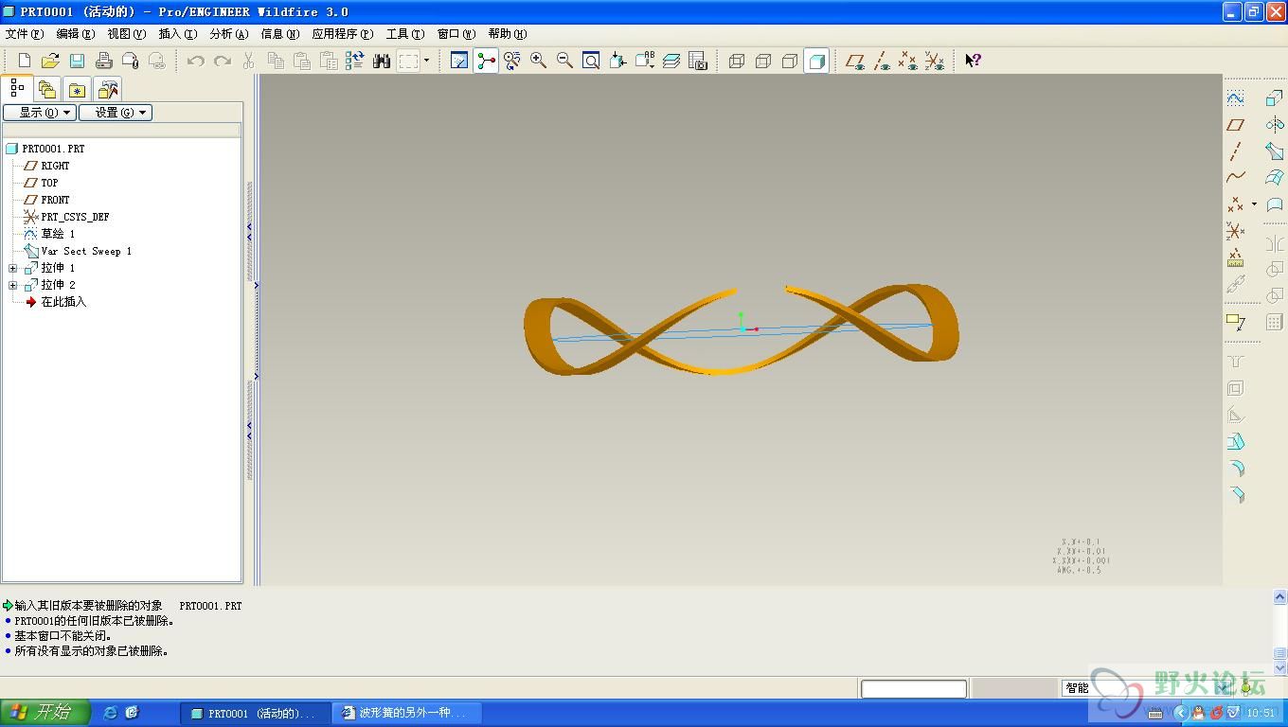Screen dimensions: 1288x727
Task: Toggle datum planes display
Action: (x=855, y=61)
